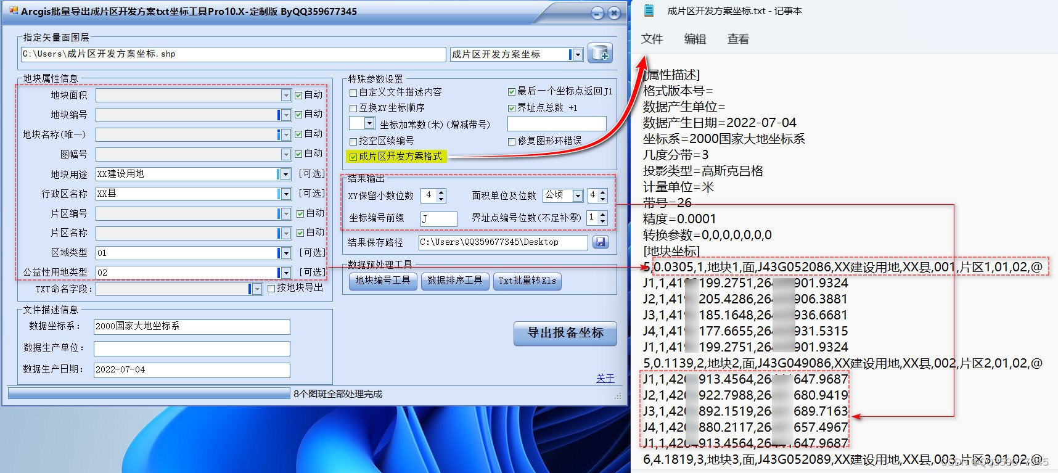Viewport: 1058px width, 473px height.
Task: Open the 坐标加常数 sign dropdown
Action: [369, 123]
